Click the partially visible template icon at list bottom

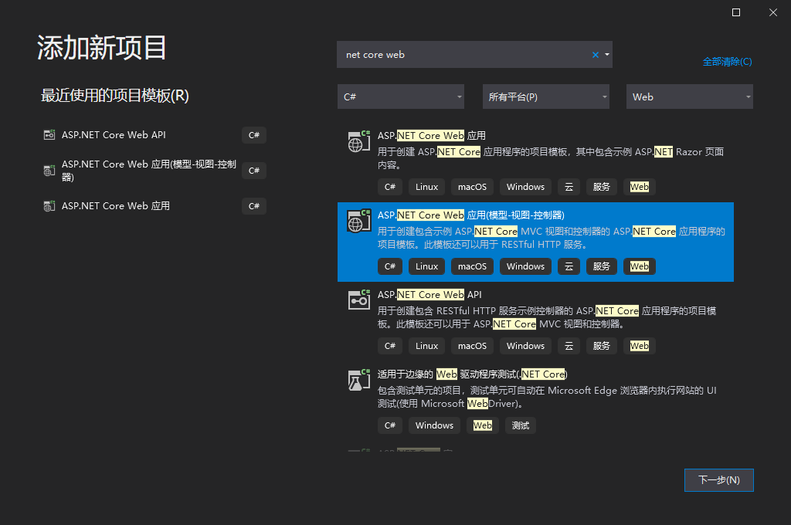click(x=358, y=450)
